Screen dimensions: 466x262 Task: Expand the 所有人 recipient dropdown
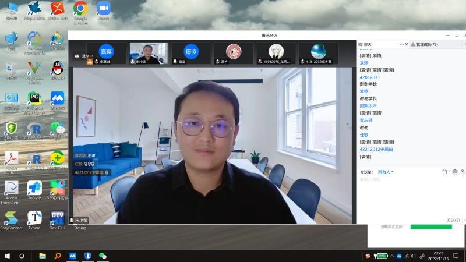coord(386,172)
